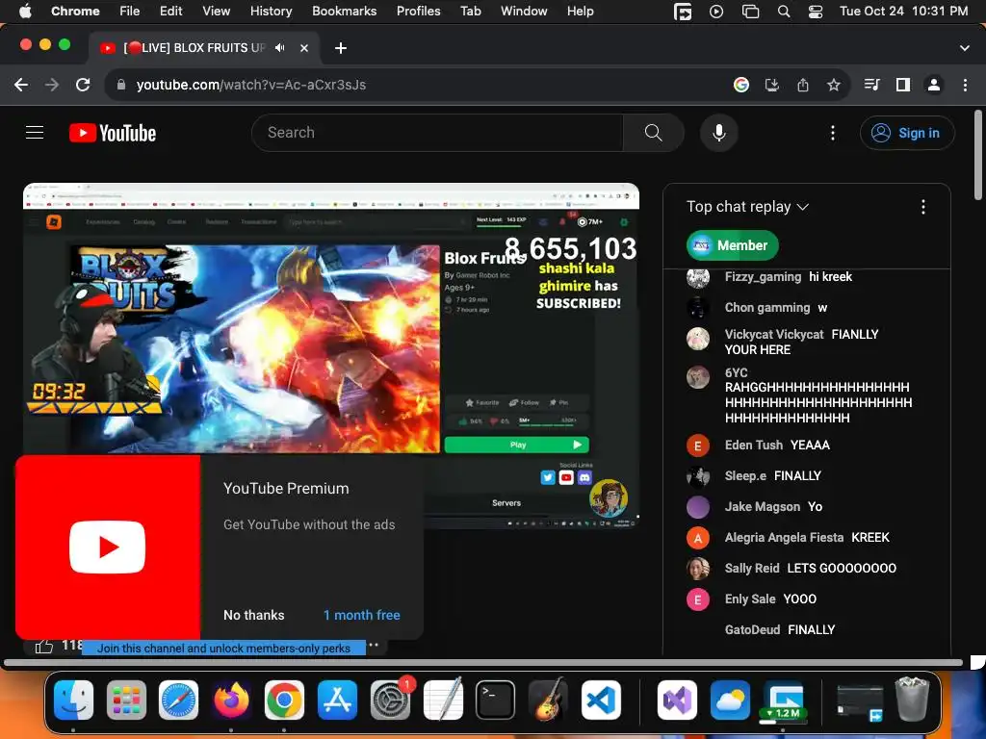986x739 pixels.
Task: Open Terminal from the dock
Action: (495, 701)
